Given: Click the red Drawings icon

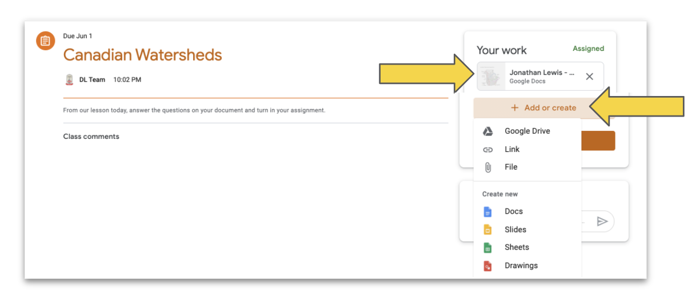Looking at the screenshot, I should [x=487, y=266].
